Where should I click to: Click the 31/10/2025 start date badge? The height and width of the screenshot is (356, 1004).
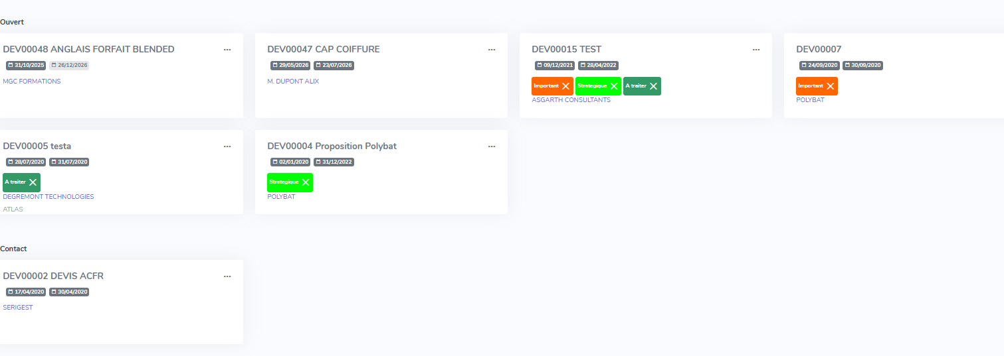(x=26, y=66)
